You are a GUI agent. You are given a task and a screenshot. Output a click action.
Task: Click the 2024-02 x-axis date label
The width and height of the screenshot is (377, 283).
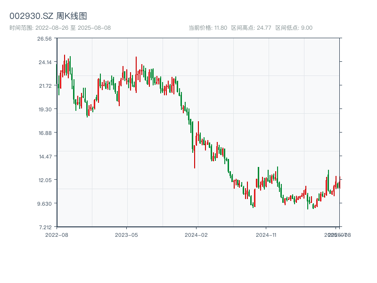click(196, 234)
